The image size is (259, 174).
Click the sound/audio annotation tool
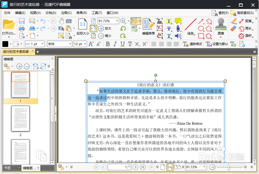coord(178,36)
